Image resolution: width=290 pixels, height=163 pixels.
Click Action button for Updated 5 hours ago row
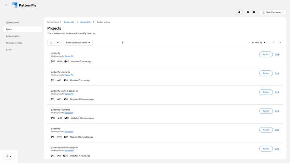tap(266, 73)
